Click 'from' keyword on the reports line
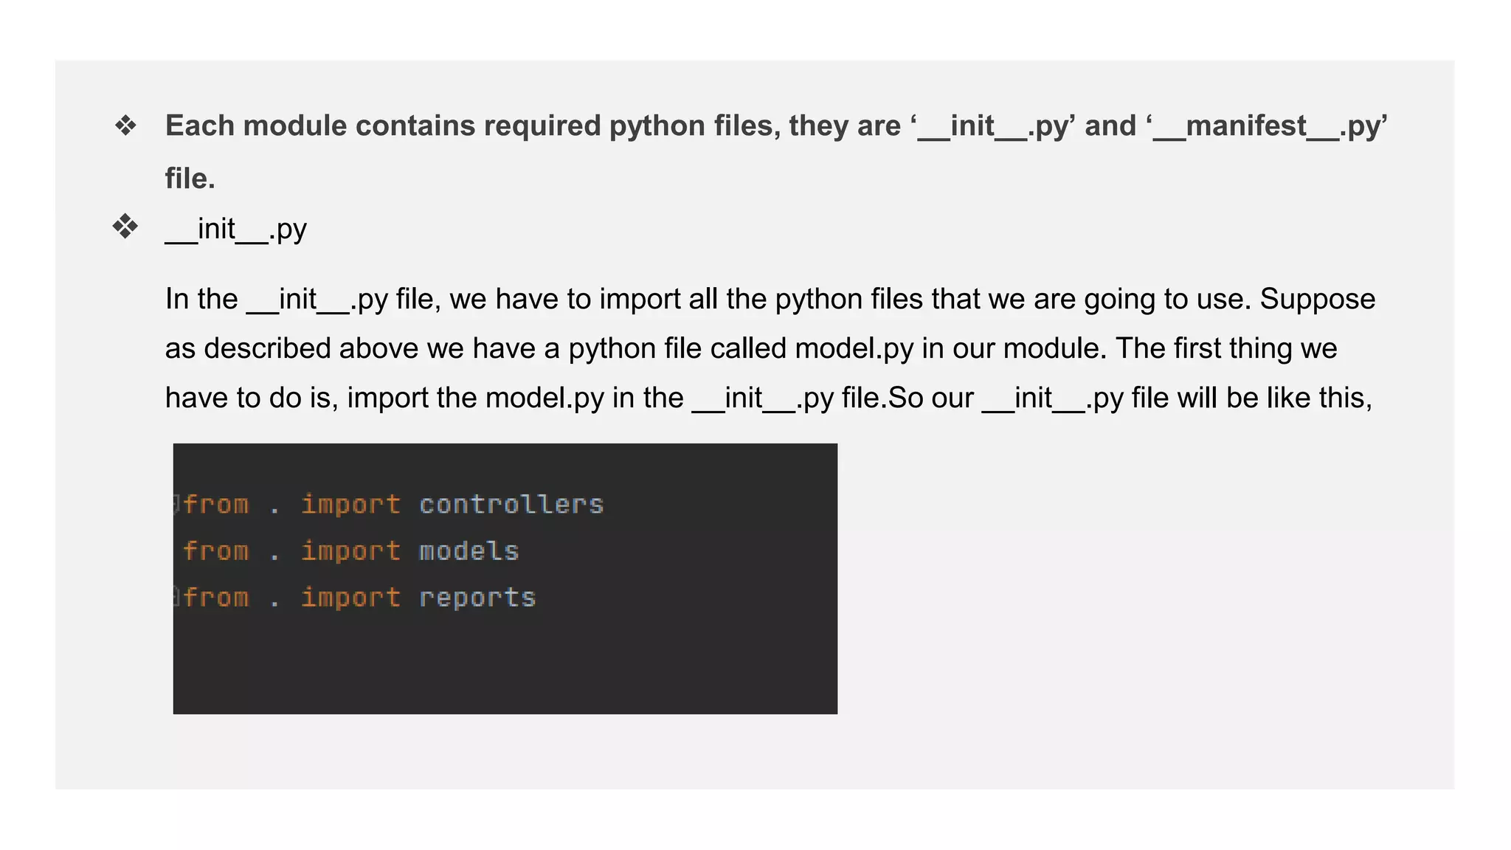Viewport: 1511px width, 850px height. (216, 598)
